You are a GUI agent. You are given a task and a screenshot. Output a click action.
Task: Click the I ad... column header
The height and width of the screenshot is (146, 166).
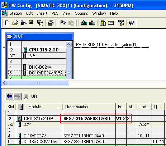pos(144,106)
